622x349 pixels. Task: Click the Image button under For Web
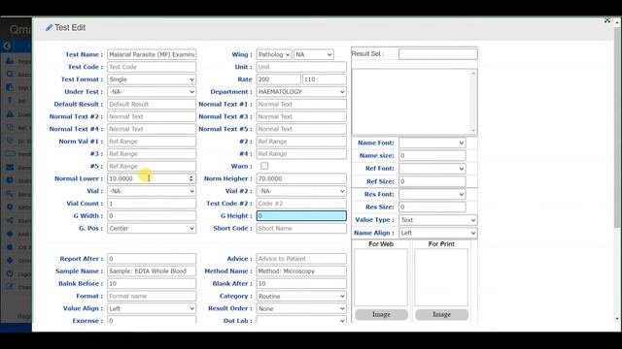tap(381, 314)
